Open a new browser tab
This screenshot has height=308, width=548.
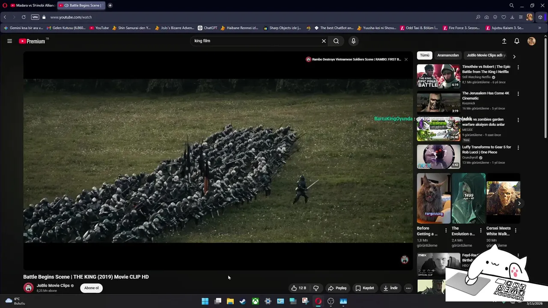pyautogui.click(x=110, y=6)
